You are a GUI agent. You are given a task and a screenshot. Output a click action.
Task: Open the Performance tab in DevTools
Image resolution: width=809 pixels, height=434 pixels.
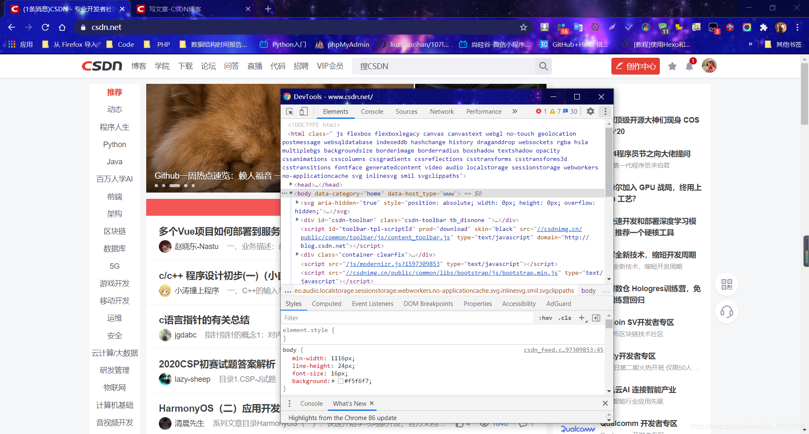(484, 112)
